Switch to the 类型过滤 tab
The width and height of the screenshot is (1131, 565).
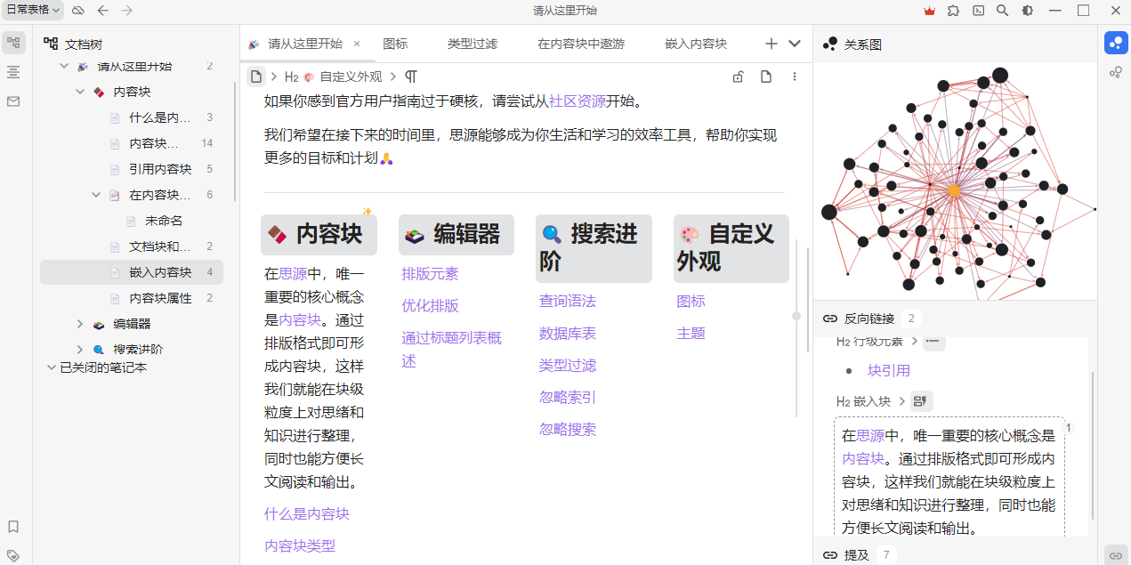pos(473,44)
